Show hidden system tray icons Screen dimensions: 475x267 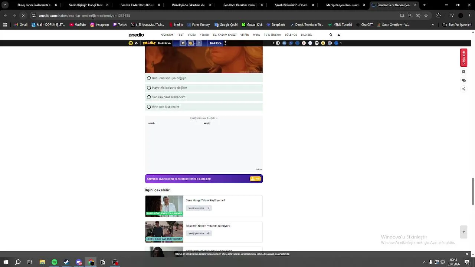tap(425, 262)
